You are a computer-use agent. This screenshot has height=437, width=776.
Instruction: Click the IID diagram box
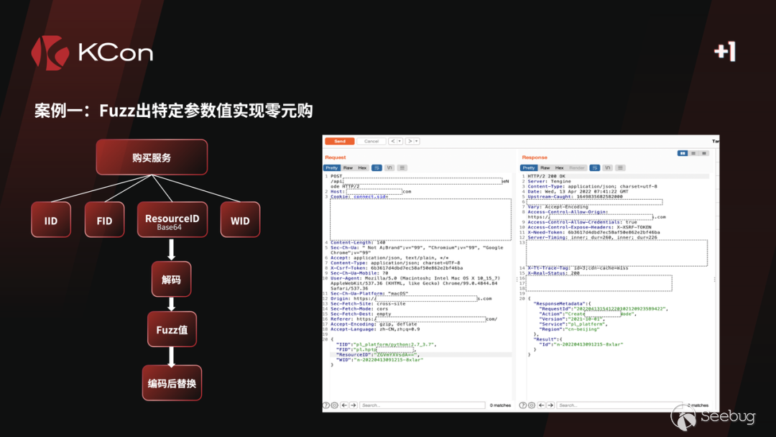point(51,220)
